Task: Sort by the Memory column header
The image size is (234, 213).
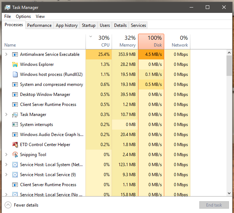Action: tap(125, 42)
